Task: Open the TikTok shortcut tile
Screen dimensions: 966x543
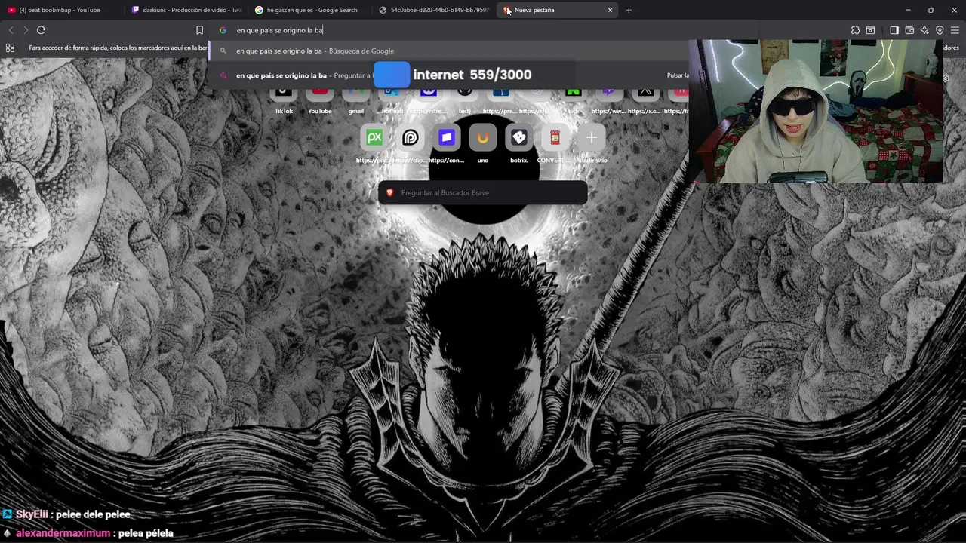Action: click(284, 100)
